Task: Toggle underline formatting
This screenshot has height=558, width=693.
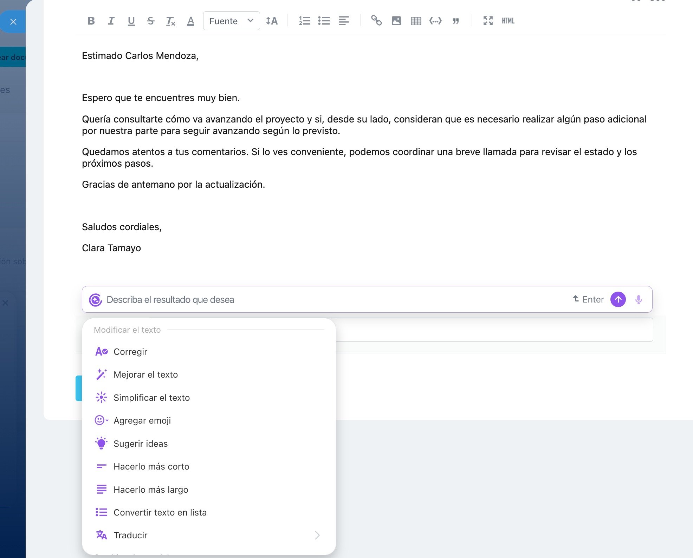Action: (x=131, y=21)
